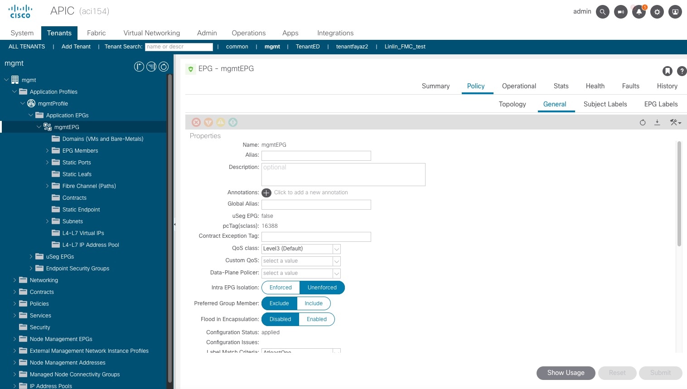
Task: Open system notifications via bell icon
Action: pyautogui.click(x=639, y=12)
